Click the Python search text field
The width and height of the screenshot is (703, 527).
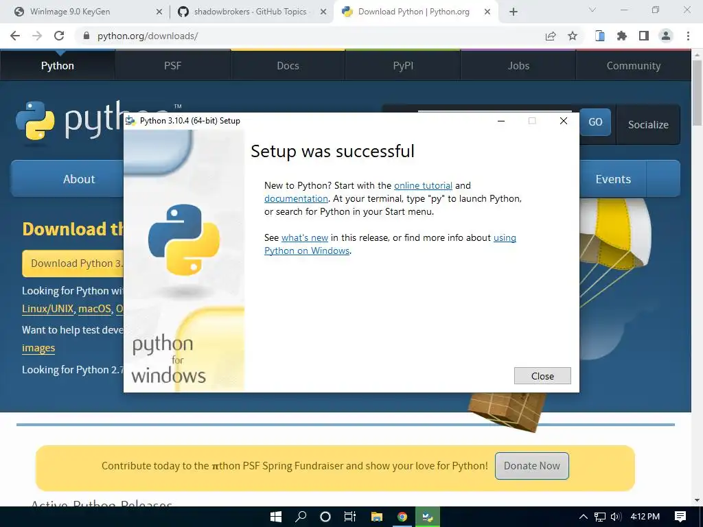click(494, 112)
